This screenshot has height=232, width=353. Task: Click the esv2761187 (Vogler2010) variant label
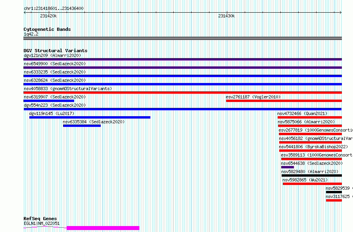(x=253, y=97)
